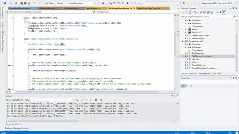Click the Undo toolbar icon
The height and width of the screenshot is (134, 239).
coord(34,3)
